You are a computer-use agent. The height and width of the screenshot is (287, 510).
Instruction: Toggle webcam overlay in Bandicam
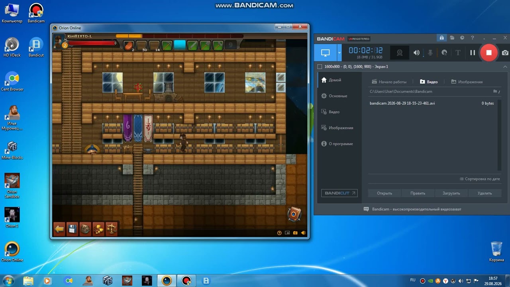[399, 53]
